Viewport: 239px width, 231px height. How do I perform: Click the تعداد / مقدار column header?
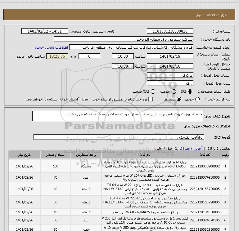tap(56, 155)
